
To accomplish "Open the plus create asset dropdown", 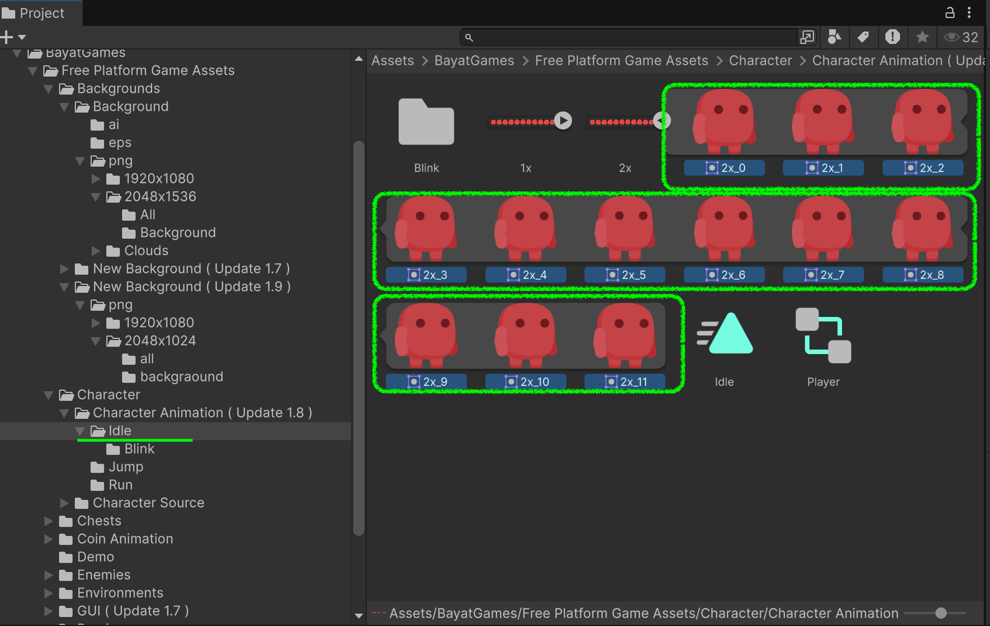I will (x=13, y=37).
